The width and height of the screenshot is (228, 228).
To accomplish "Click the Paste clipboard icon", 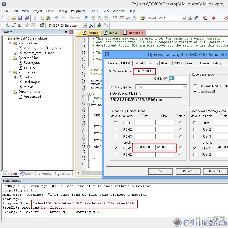I will 48,18.
